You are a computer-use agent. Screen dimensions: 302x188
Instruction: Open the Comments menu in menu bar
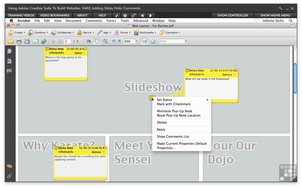94,20
